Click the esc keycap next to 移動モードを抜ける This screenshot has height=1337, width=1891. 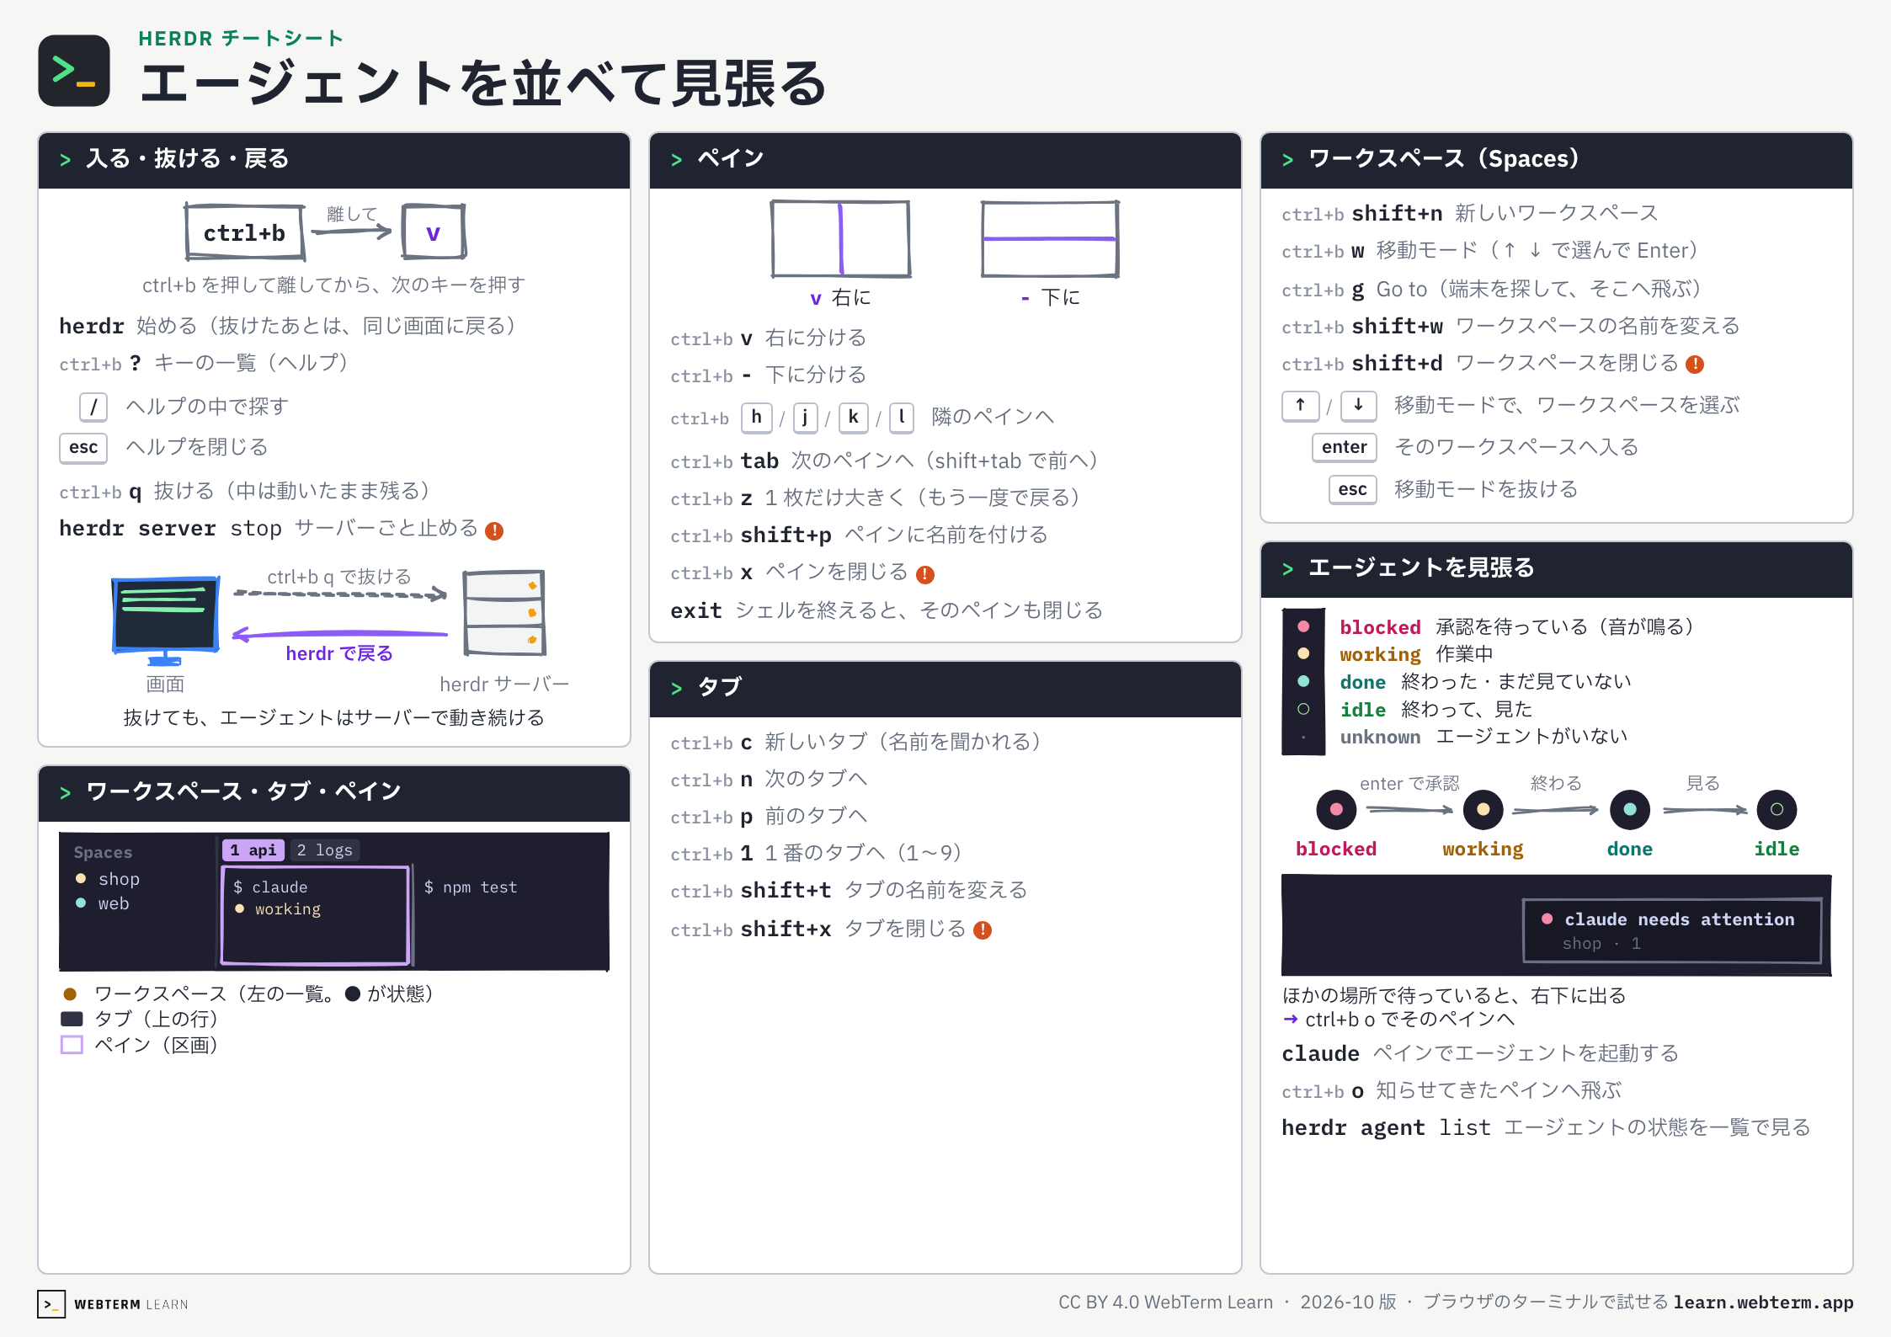click(x=1353, y=490)
